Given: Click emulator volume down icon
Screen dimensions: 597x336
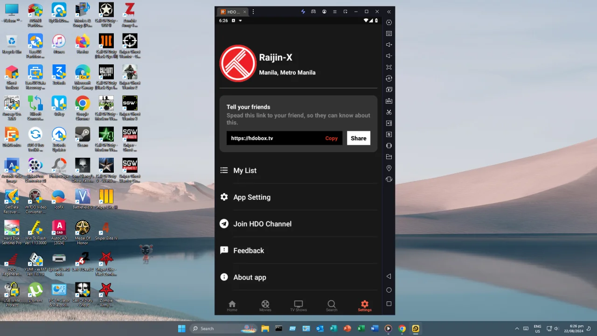Looking at the screenshot, I should tap(389, 56).
